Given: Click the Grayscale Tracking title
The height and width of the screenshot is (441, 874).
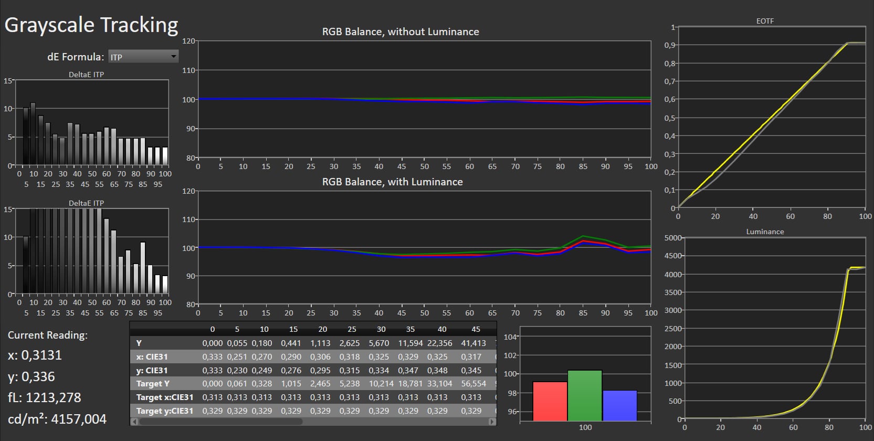Looking at the screenshot, I should (x=91, y=25).
